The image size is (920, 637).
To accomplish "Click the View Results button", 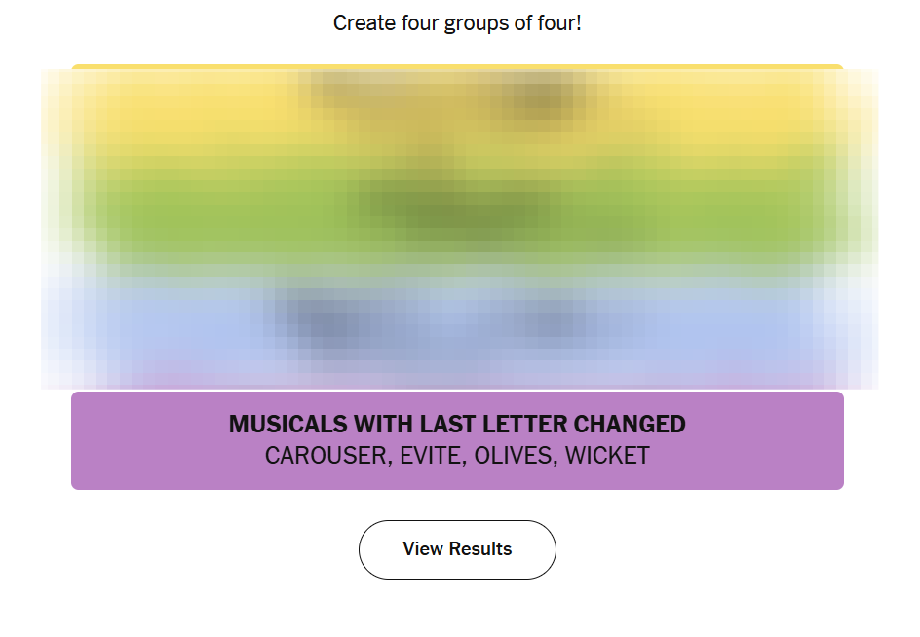I will tap(457, 549).
